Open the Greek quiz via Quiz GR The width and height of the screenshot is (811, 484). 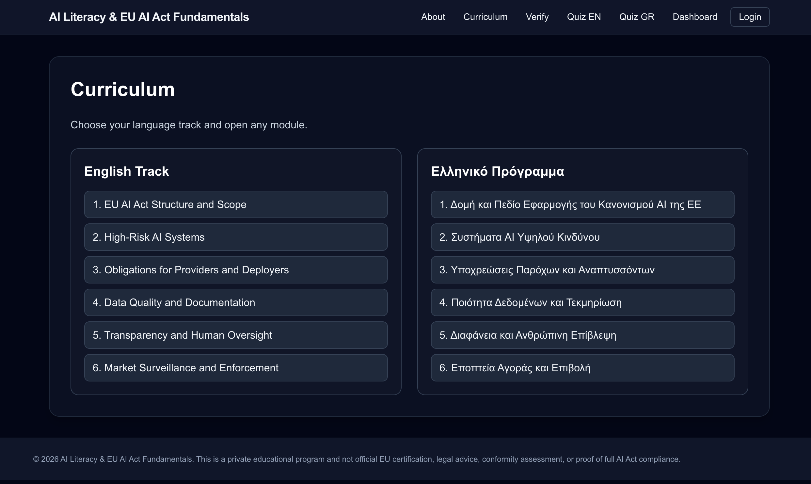(x=636, y=17)
